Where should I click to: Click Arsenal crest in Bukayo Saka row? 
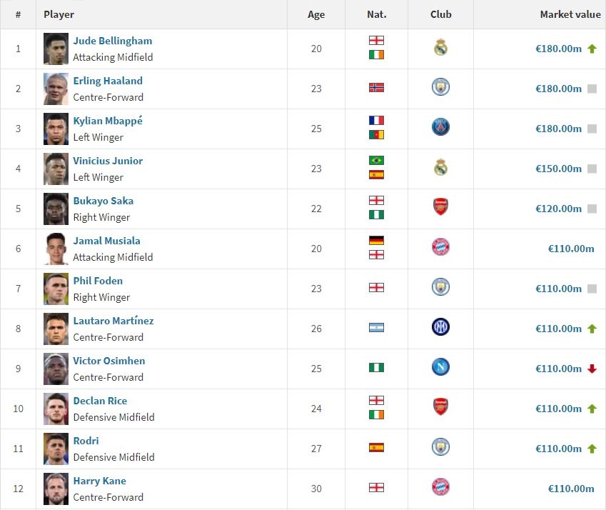click(440, 207)
